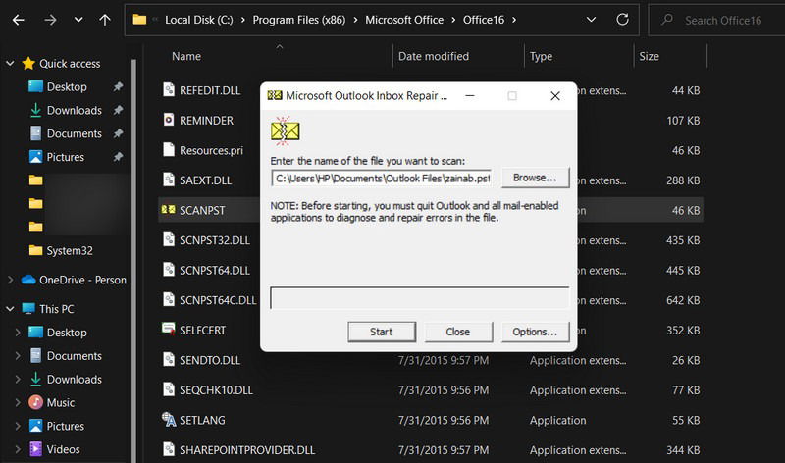
Task: Click the PST file path field
Action: point(382,179)
